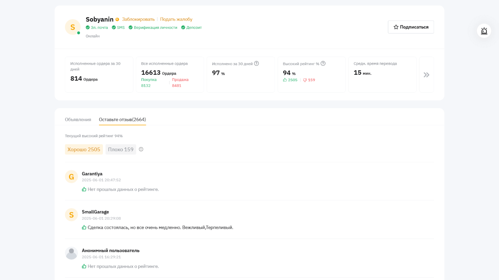Open the 'Подать жалобу' link
The height and width of the screenshot is (280, 499).
[176, 19]
